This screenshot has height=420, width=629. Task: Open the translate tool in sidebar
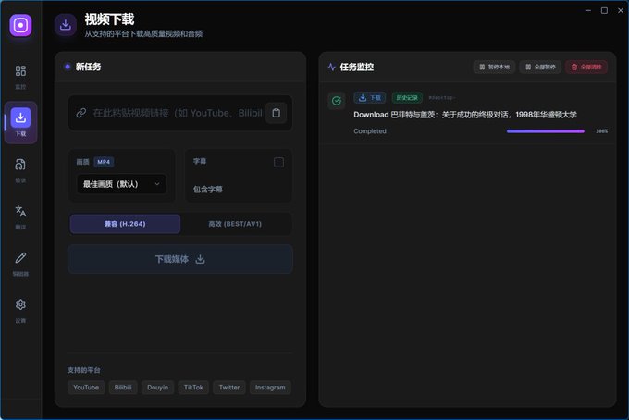(x=20, y=216)
